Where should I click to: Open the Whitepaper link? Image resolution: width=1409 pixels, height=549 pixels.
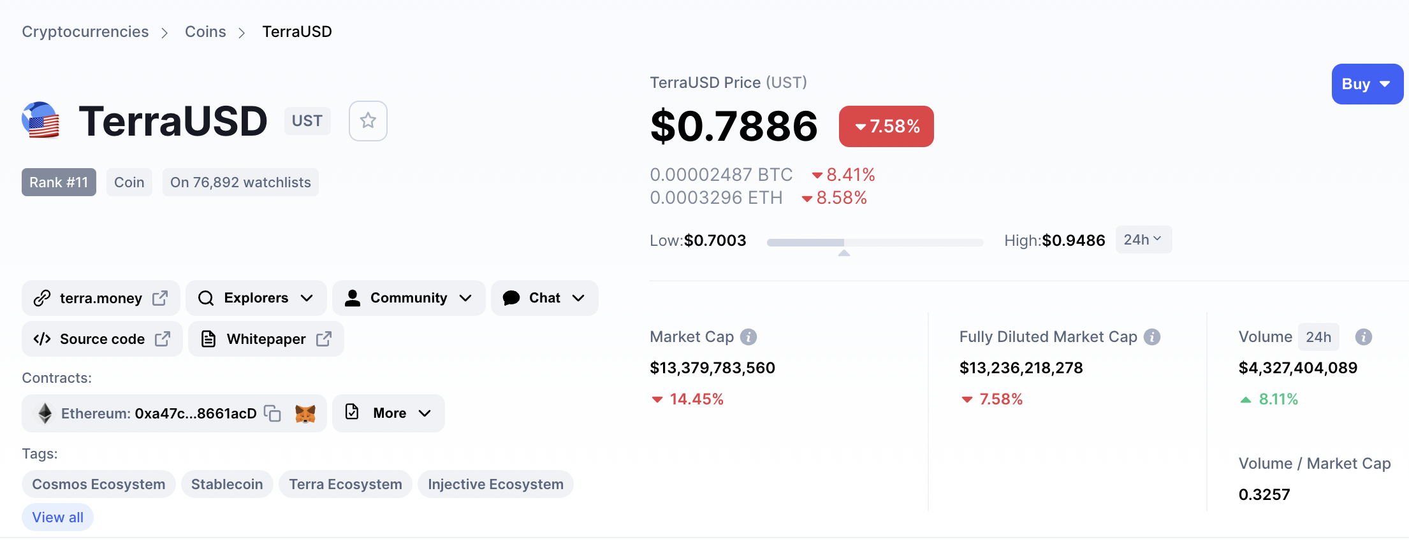pyautogui.click(x=266, y=339)
